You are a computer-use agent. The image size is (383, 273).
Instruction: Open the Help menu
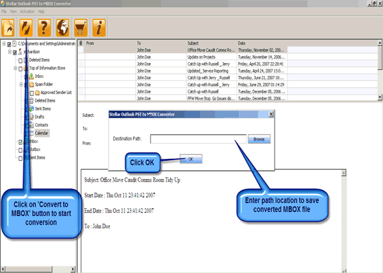(41, 12)
